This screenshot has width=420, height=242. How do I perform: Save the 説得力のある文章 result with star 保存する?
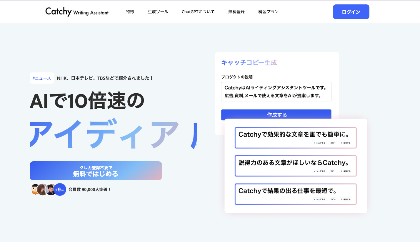pyautogui.click(x=346, y=171)
